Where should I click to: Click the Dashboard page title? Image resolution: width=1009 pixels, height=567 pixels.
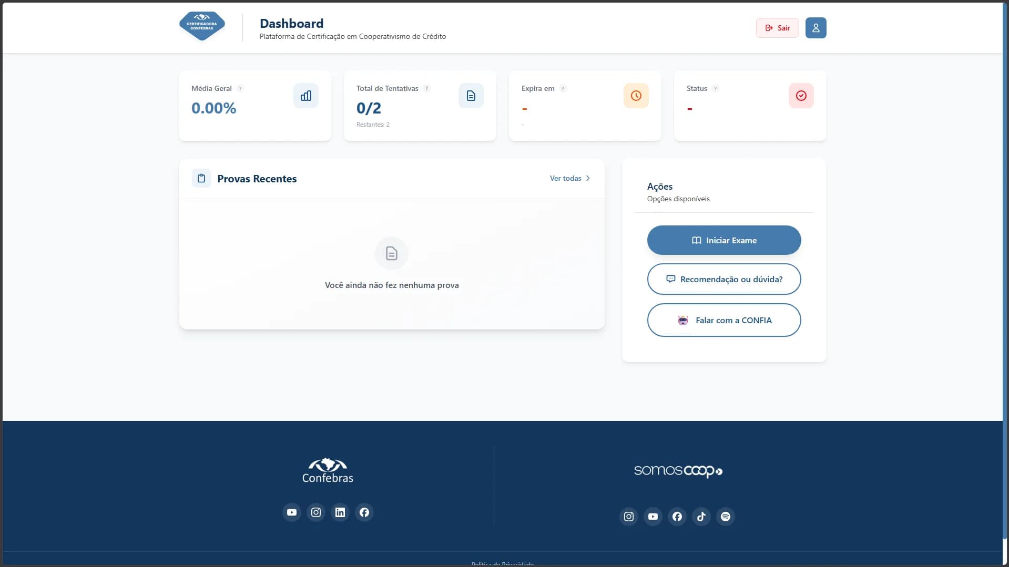292,24
